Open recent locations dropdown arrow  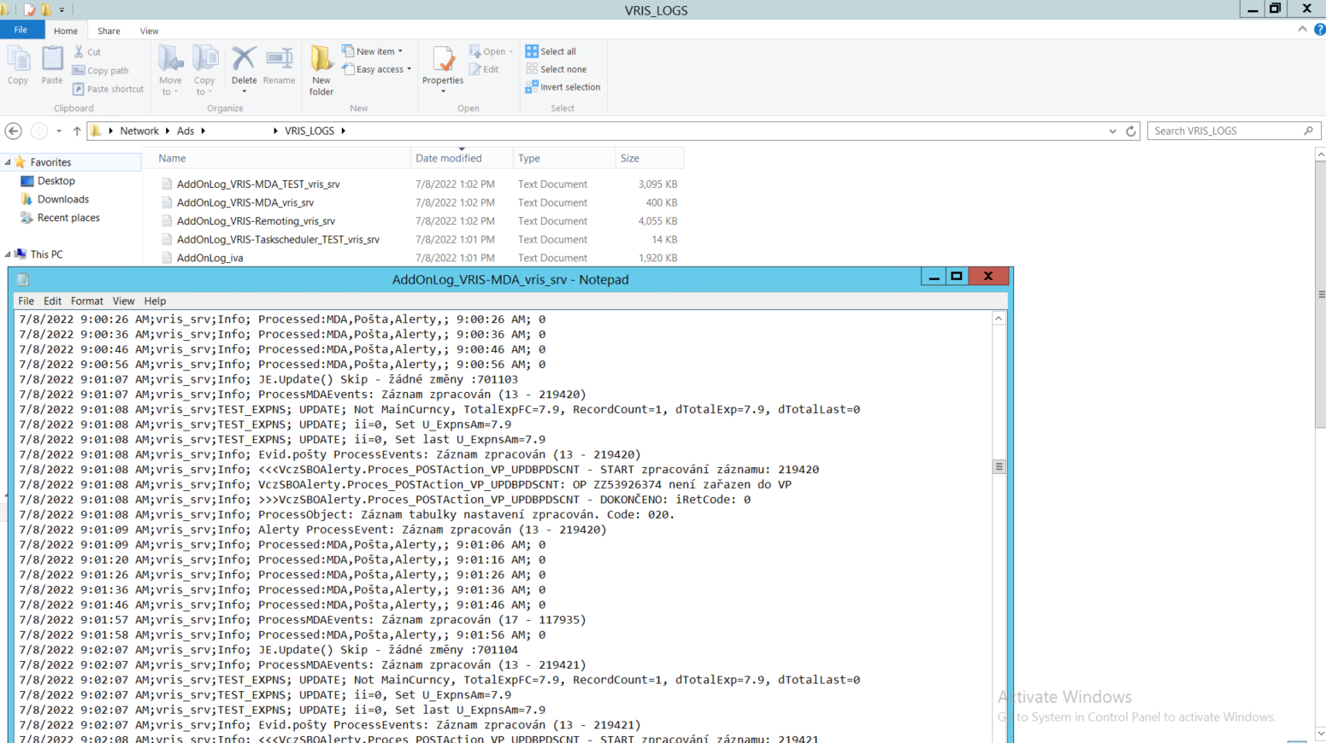point(59,131)
